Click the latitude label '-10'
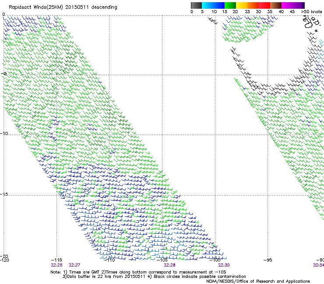 pos(4,133)
